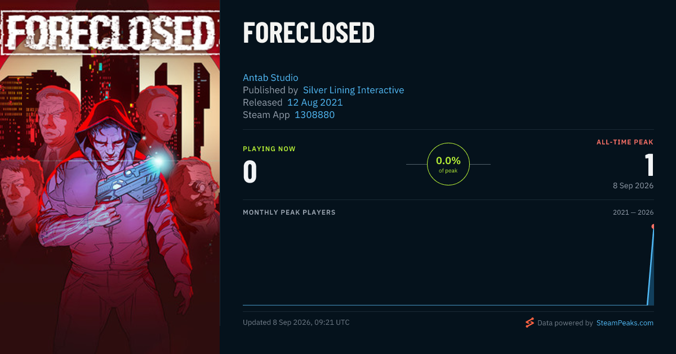The image size is (676, 354).
Task: Open Steam App 1308880 link
Action: click(x=314, y=115)
